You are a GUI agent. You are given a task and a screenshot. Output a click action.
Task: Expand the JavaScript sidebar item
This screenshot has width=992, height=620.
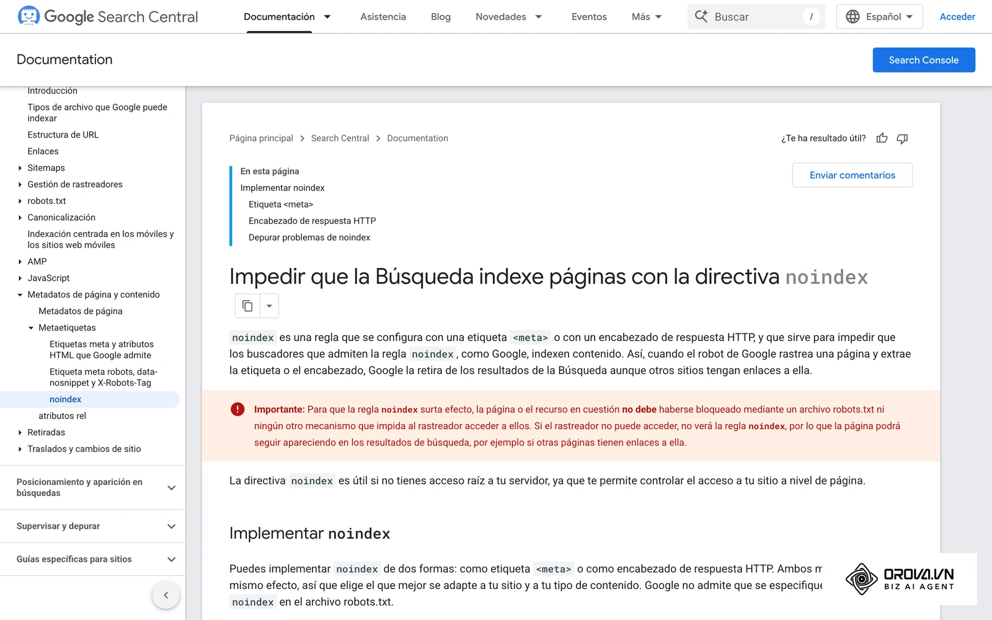[20, 278]
